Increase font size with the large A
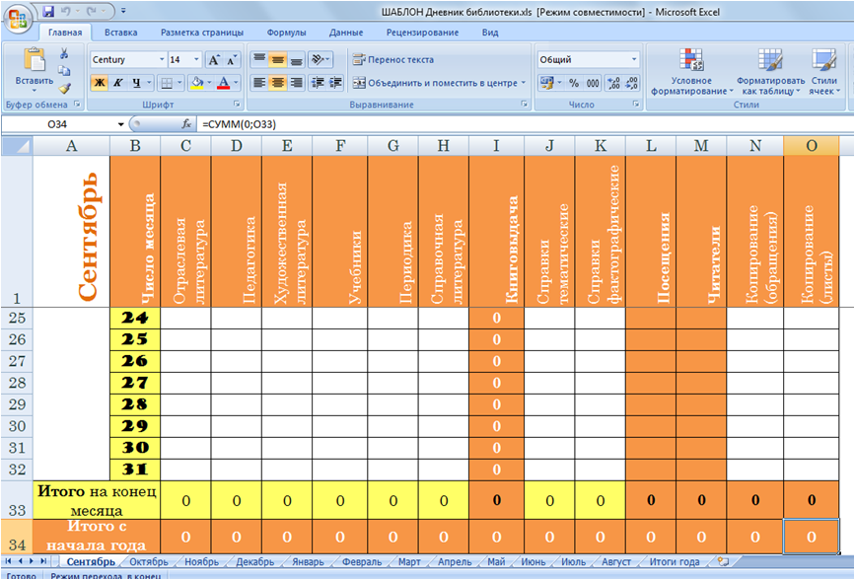 pos(215,60)
